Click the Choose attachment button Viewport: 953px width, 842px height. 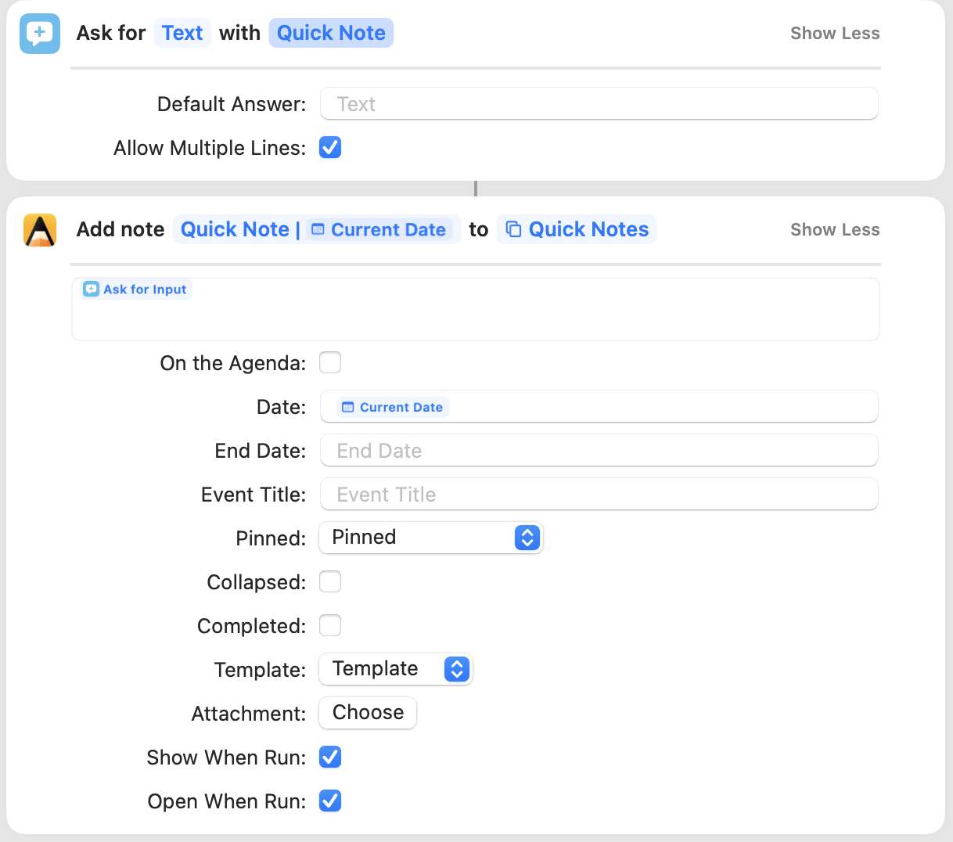pos(368,713)
